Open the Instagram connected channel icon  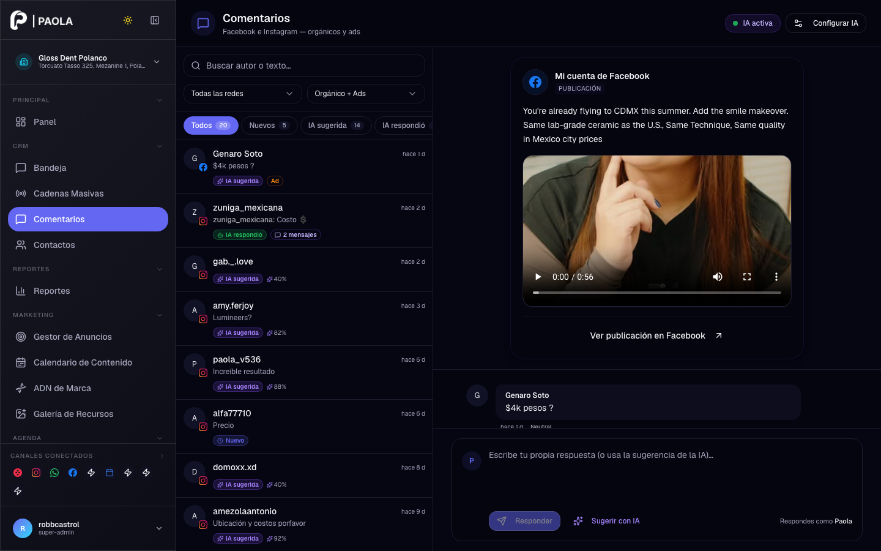tap(36, 473)
